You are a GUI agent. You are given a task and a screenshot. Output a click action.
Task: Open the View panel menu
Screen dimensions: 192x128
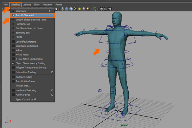(6, 5)
